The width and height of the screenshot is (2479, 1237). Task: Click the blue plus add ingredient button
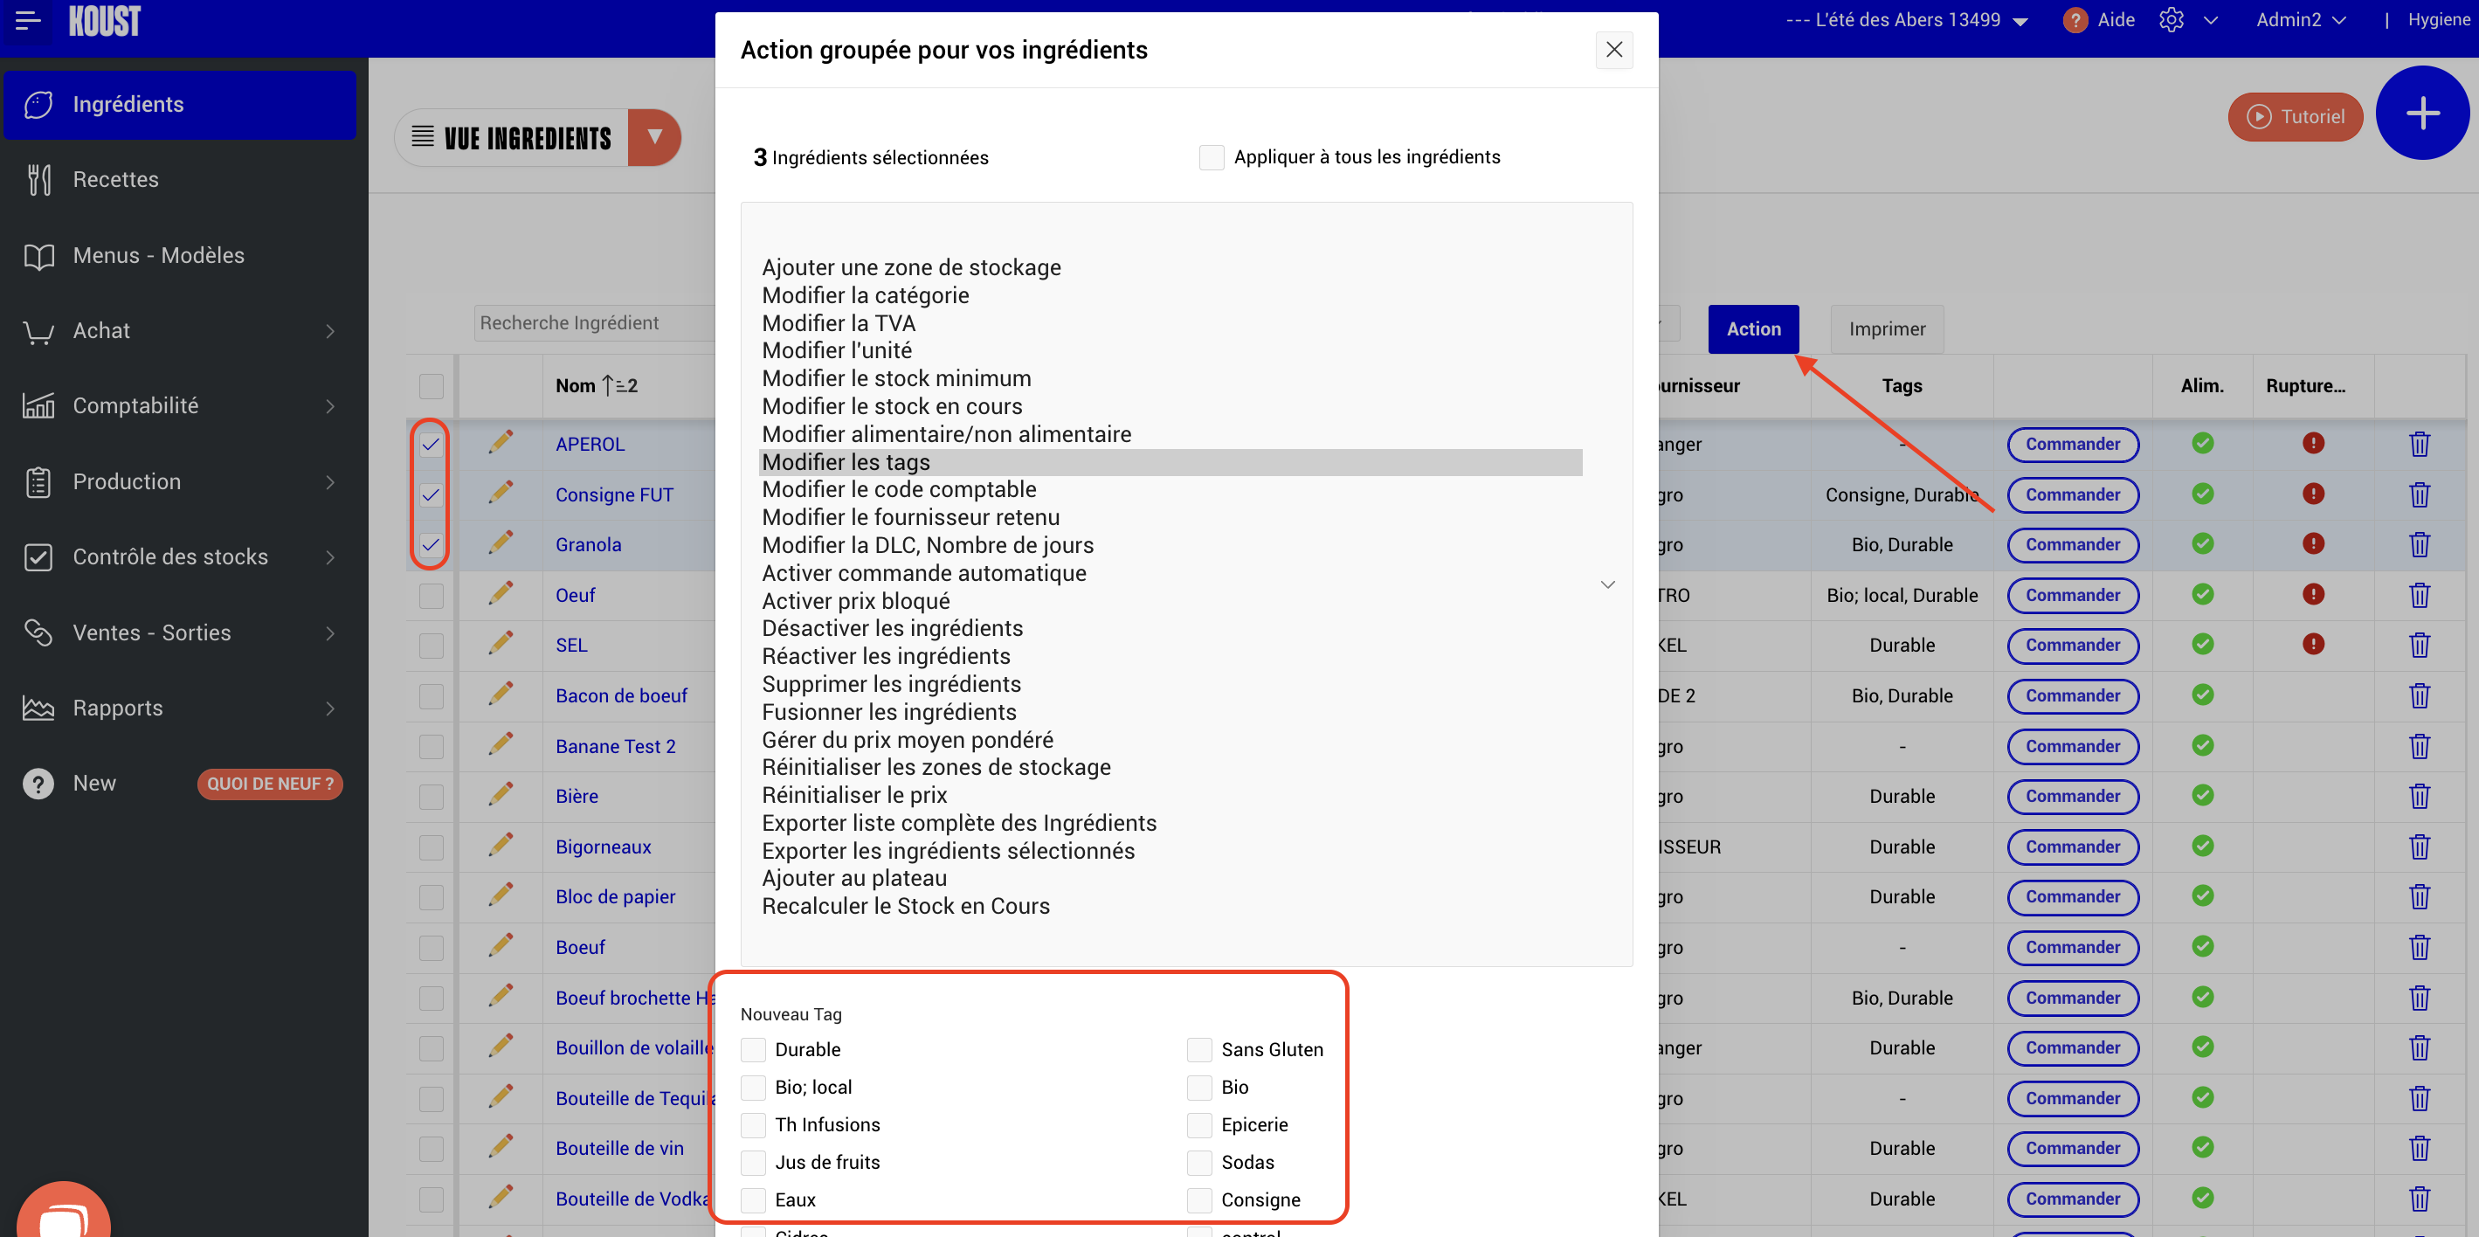click(2421, 113)
